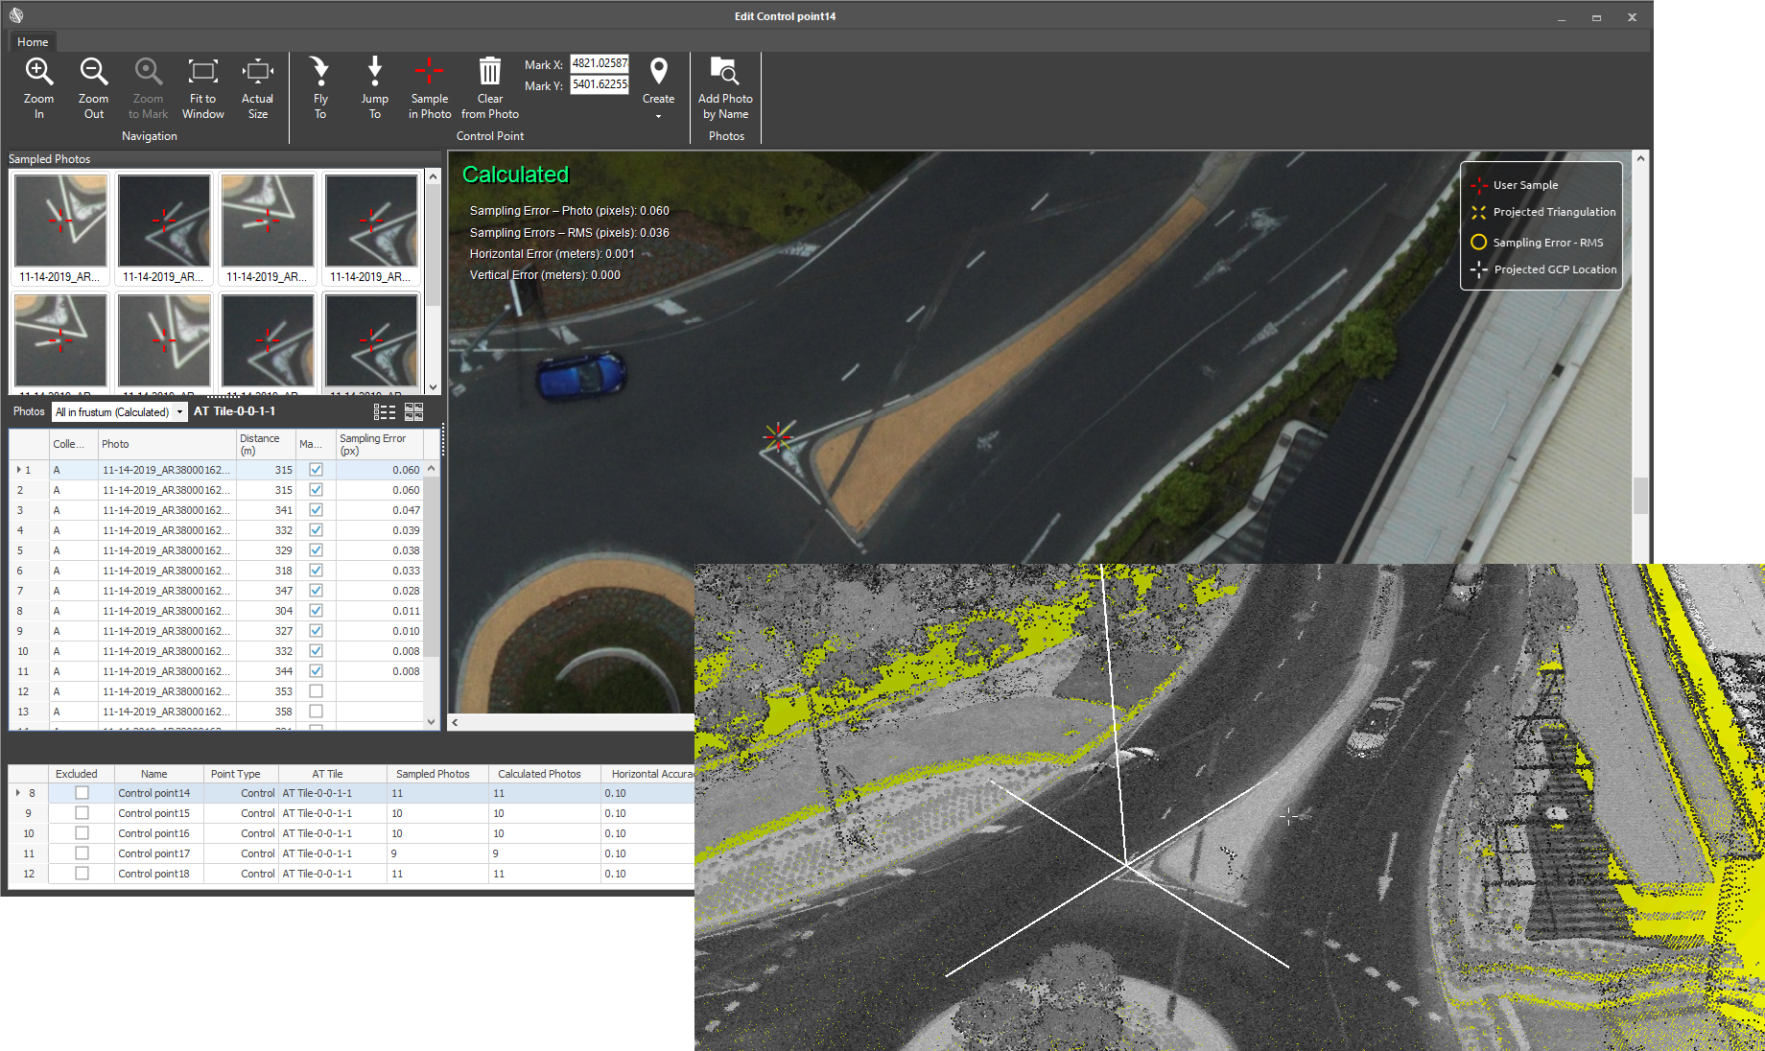Click the sampled photos scroll down arrow
1765x1051 pixels.
point(433,386)
